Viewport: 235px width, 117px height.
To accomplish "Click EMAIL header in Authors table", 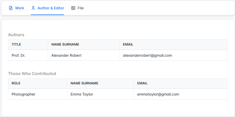I will [x=128, y=45].
